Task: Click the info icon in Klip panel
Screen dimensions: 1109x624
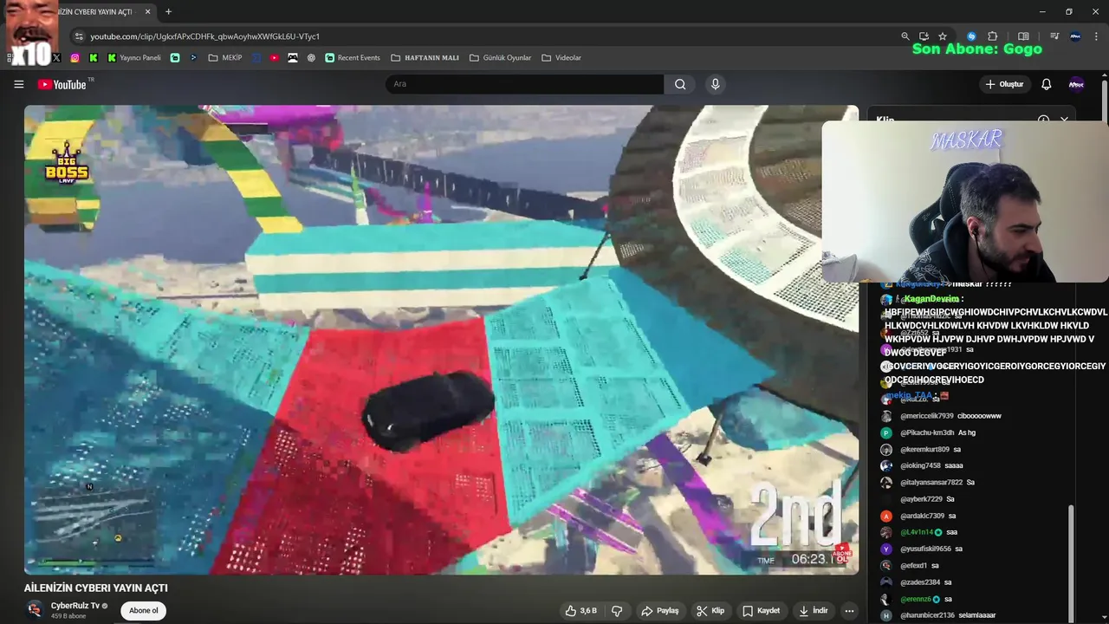Action: coord(1043,120)
